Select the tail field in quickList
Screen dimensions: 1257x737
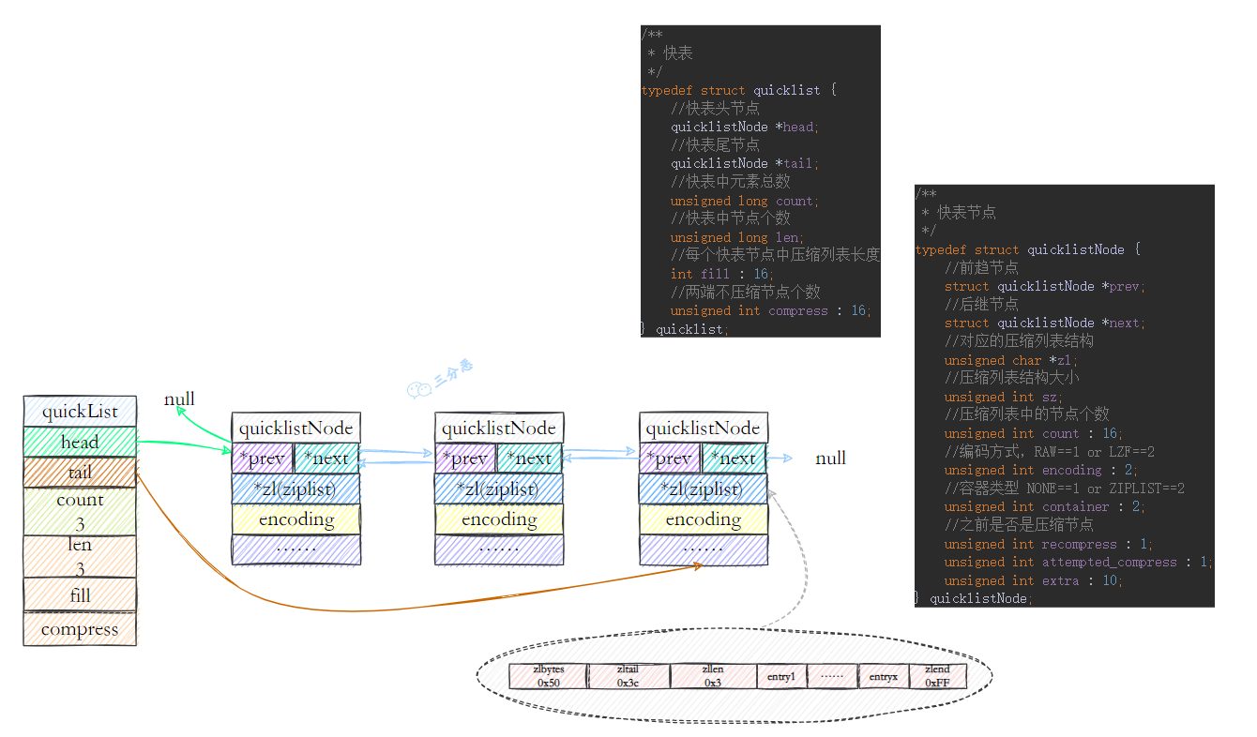(x=80, y=472)
